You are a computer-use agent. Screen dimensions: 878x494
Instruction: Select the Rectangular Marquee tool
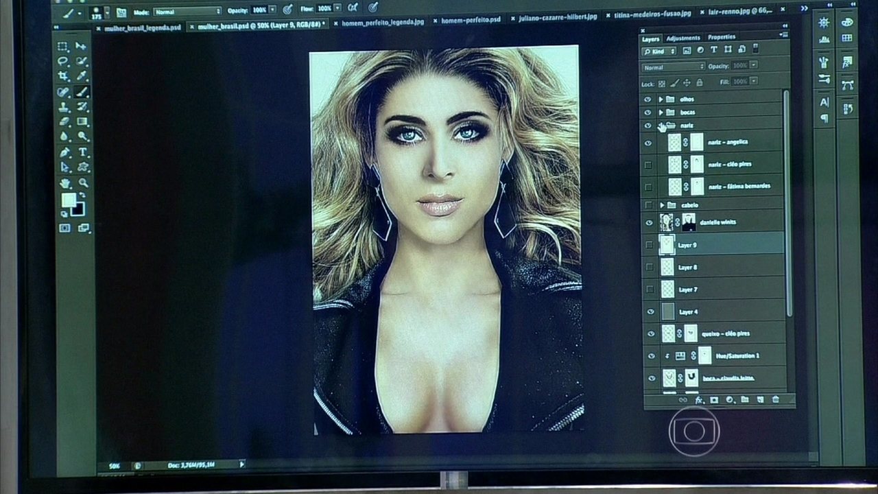63,47
